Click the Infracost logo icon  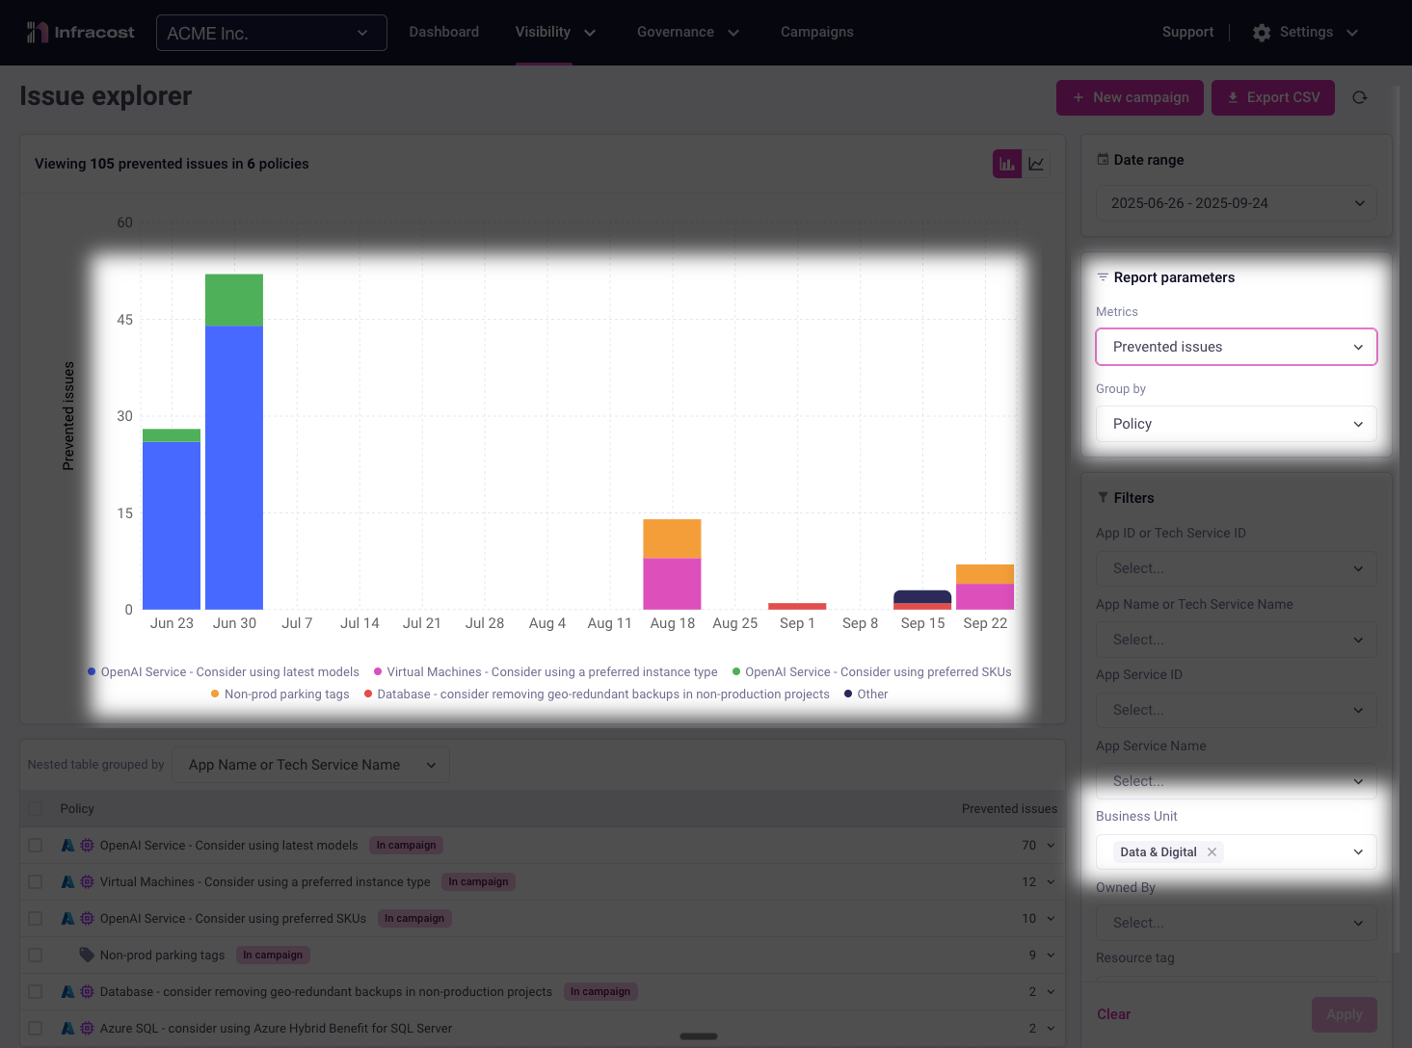[x=37, y=33]
